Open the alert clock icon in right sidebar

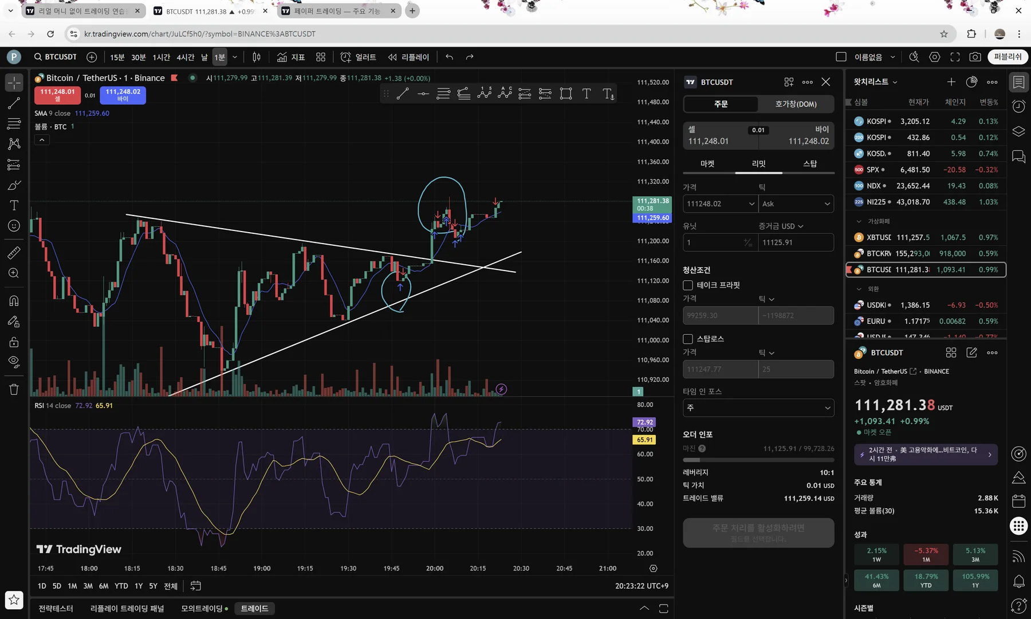tap(1018, 107)
